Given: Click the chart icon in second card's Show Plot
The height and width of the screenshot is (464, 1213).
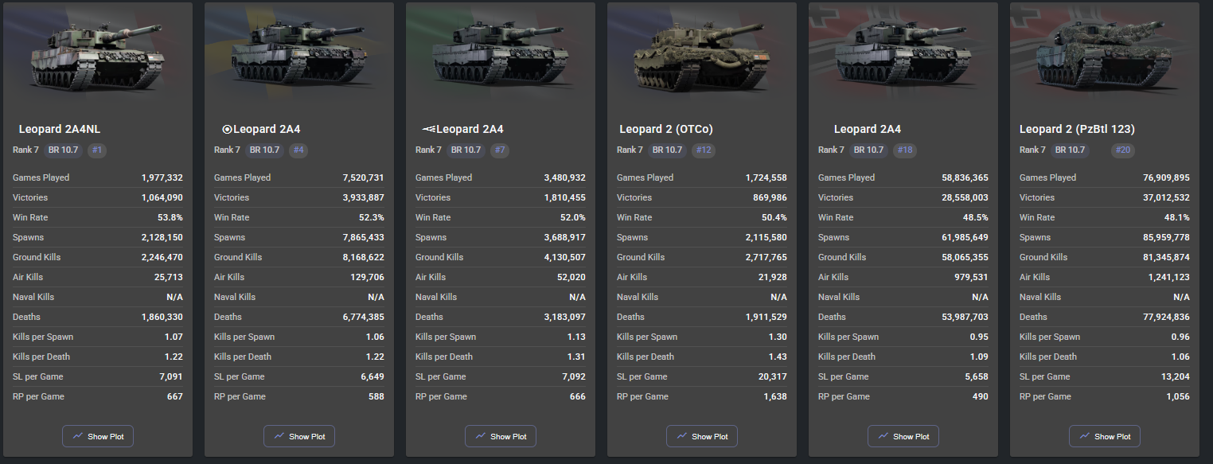Looking at the screenshot, I should pos(279,436).
